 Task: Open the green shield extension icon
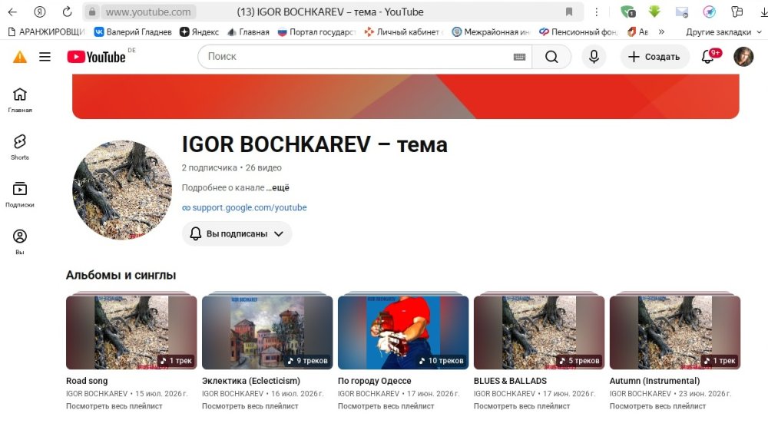[x=627, y=12]
